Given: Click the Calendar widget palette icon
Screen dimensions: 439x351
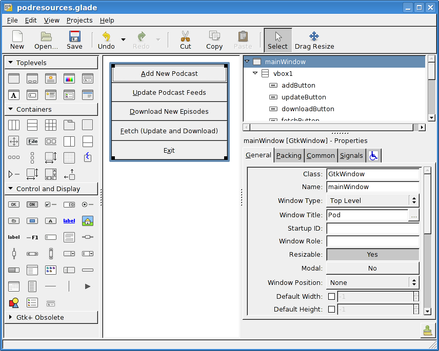Looking at the screenshot, I should point(14,286).
